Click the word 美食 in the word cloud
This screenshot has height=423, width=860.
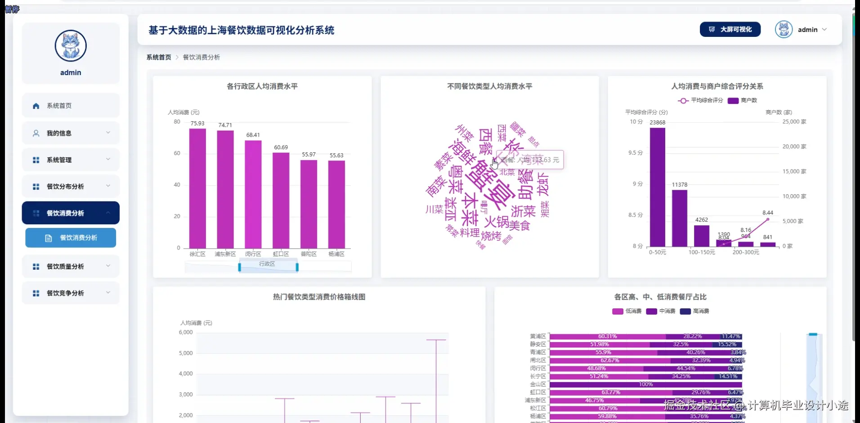(x=520, y=226)
